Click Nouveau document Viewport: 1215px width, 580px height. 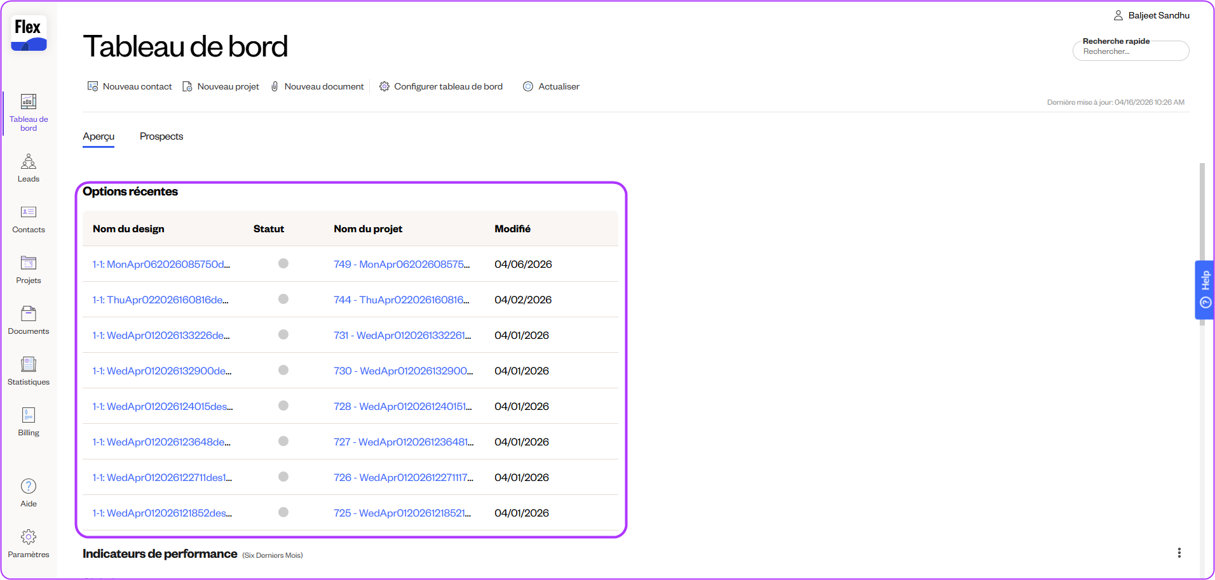(317, 86)
